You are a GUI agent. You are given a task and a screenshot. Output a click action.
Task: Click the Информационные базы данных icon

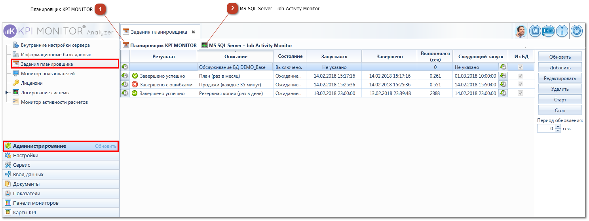[16, 54]
